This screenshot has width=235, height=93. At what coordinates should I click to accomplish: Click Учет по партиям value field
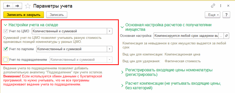(72, 49)
